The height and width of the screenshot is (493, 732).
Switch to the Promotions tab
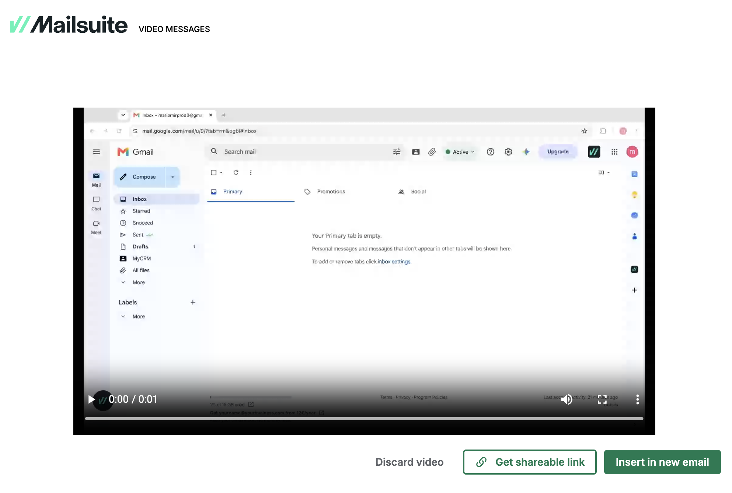click(x=331, y=192)
